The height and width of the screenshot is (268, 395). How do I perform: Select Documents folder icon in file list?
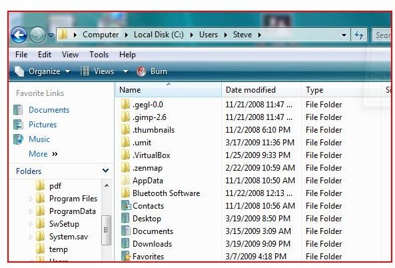[125, 231]
